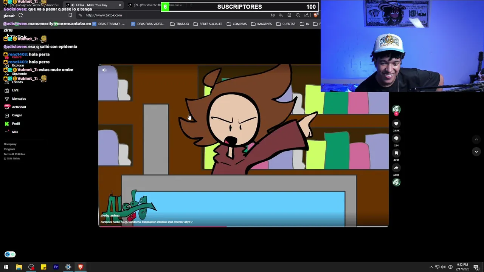Open in app icon in address bar
Image resolution: width=484 pixels, height=272 pixels.
pos(289,15)
